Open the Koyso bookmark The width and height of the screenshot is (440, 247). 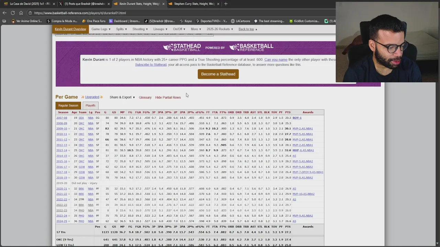186,21
